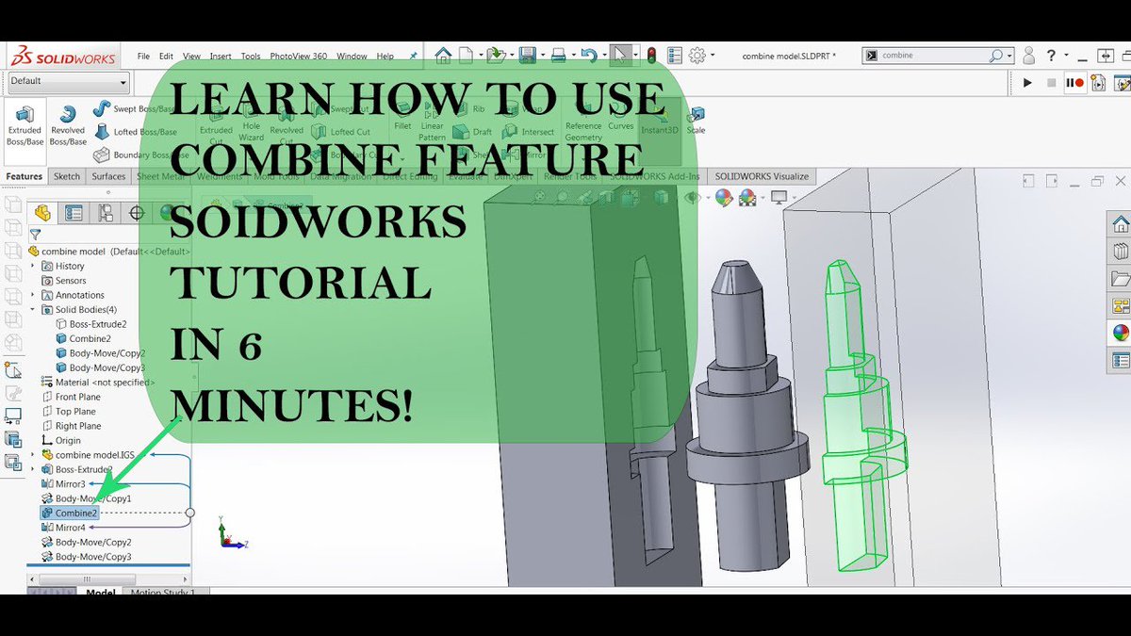The width and height of the screenshot is (1131, 636).
Task: Click the Revolved Boss/Base tool
Action: tap(67, 125)
